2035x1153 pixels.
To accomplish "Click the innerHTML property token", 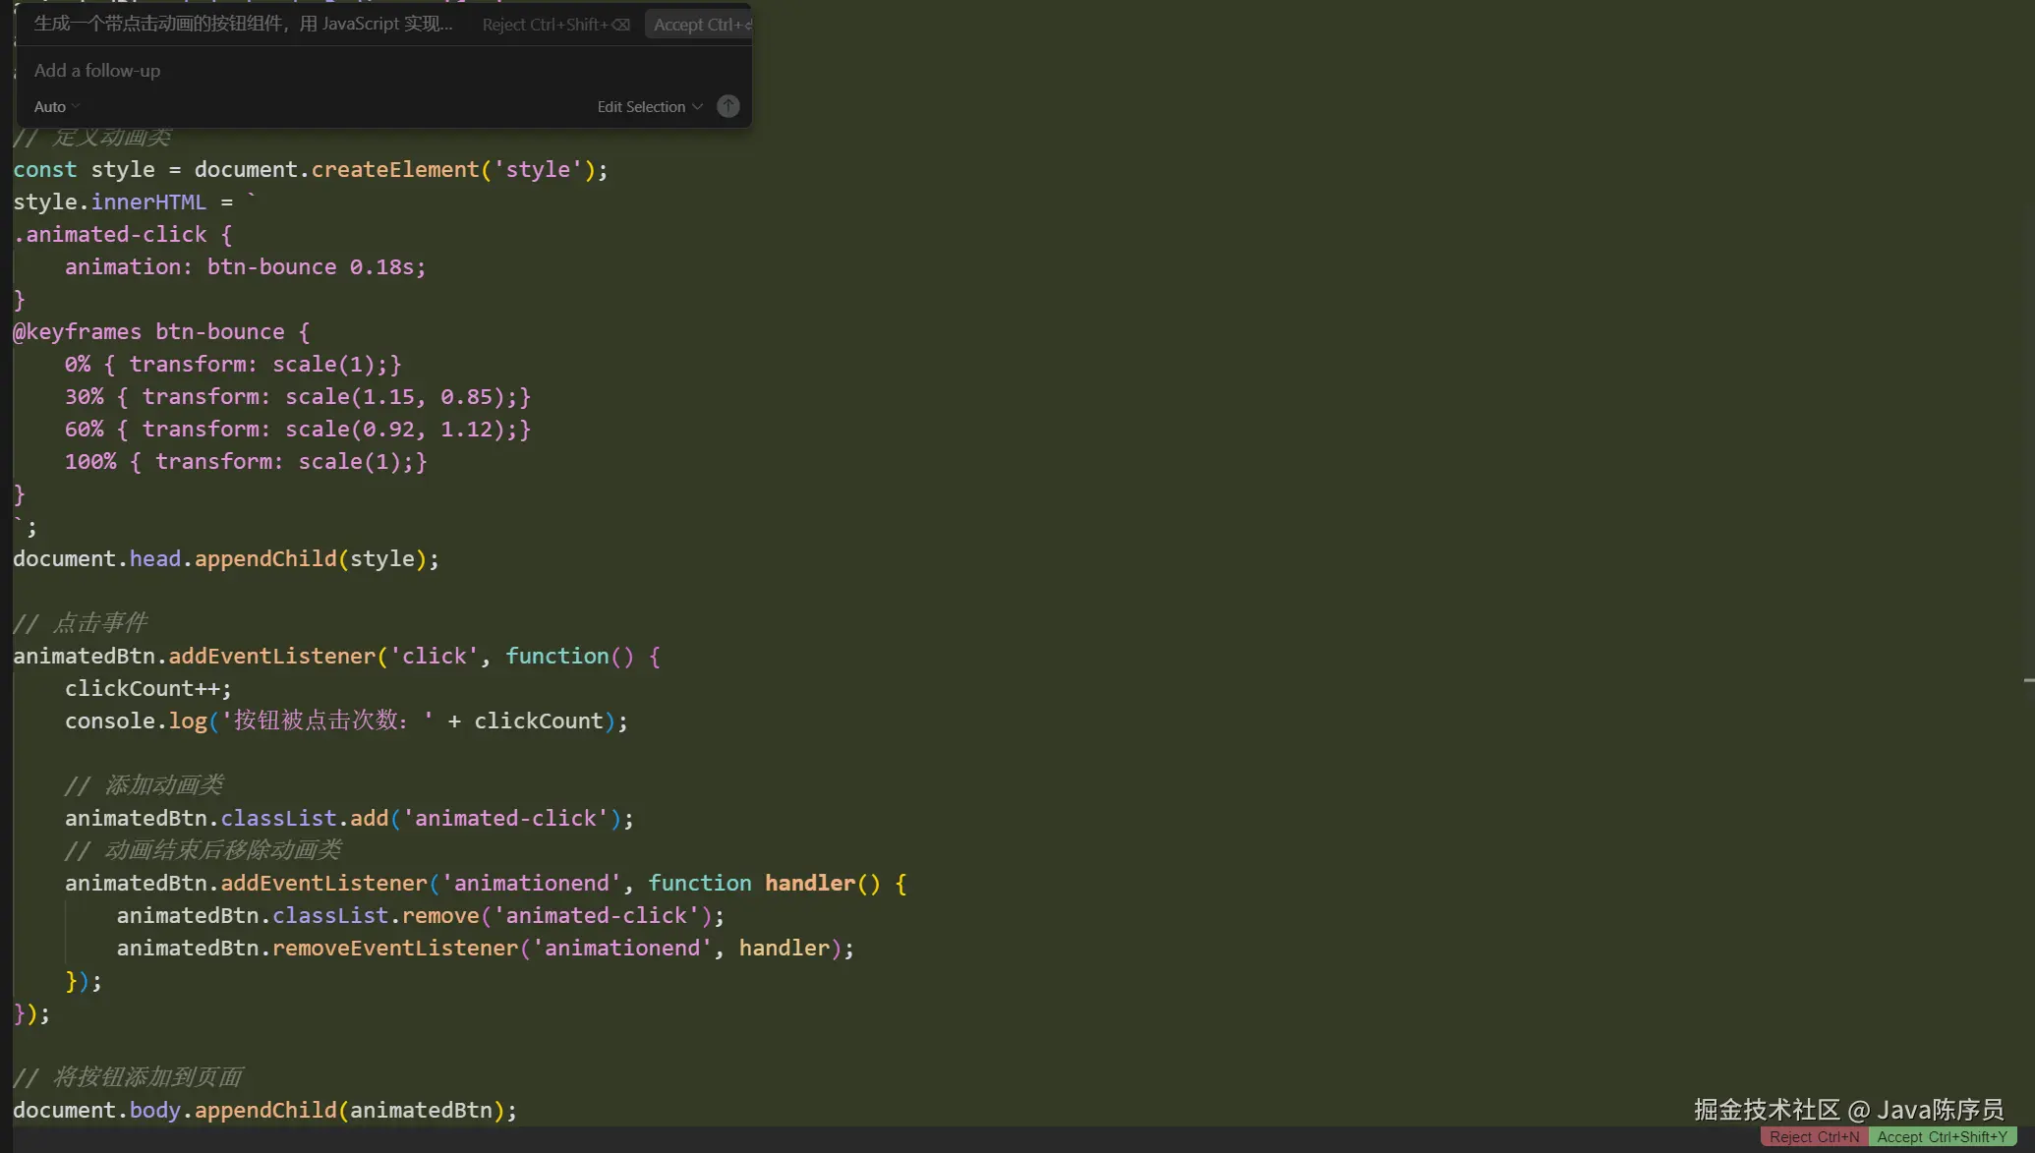I will 148,202.
